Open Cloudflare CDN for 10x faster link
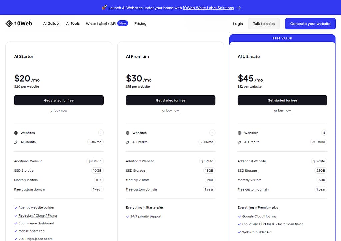The width and height of the screenshot is (341, 241). tap(273, 224)
